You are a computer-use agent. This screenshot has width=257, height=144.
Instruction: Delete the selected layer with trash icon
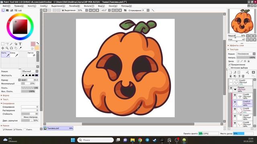tap(243, 76)
